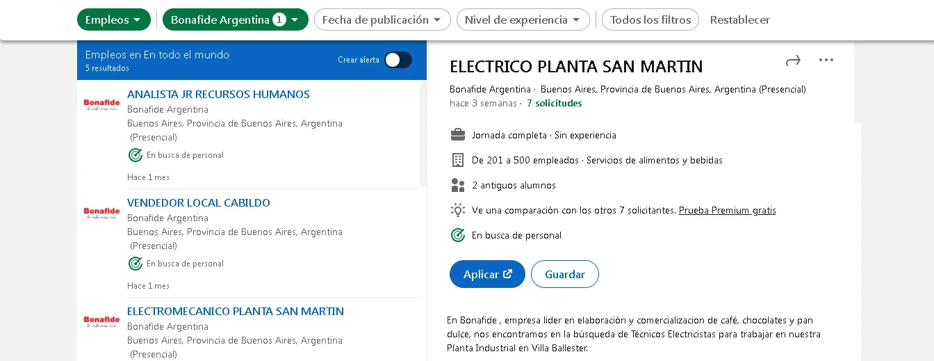Click the briefcase icon by Jornada completa
The image size is (934, 361).
457,135
